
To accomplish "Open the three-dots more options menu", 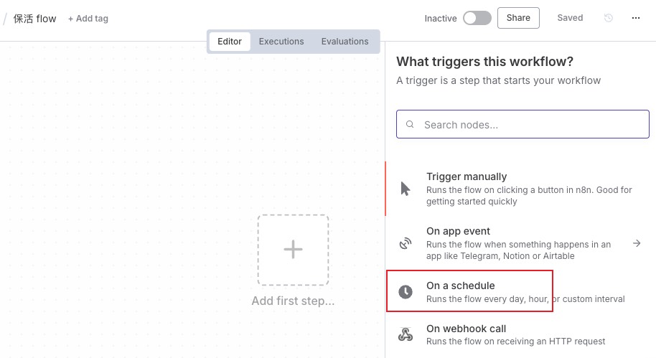I will 636,18.
